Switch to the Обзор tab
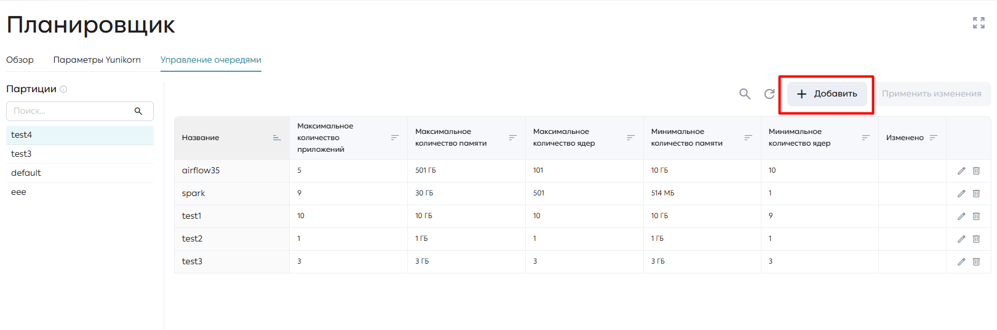Screen dimensions: 997x330 [20, 60]
